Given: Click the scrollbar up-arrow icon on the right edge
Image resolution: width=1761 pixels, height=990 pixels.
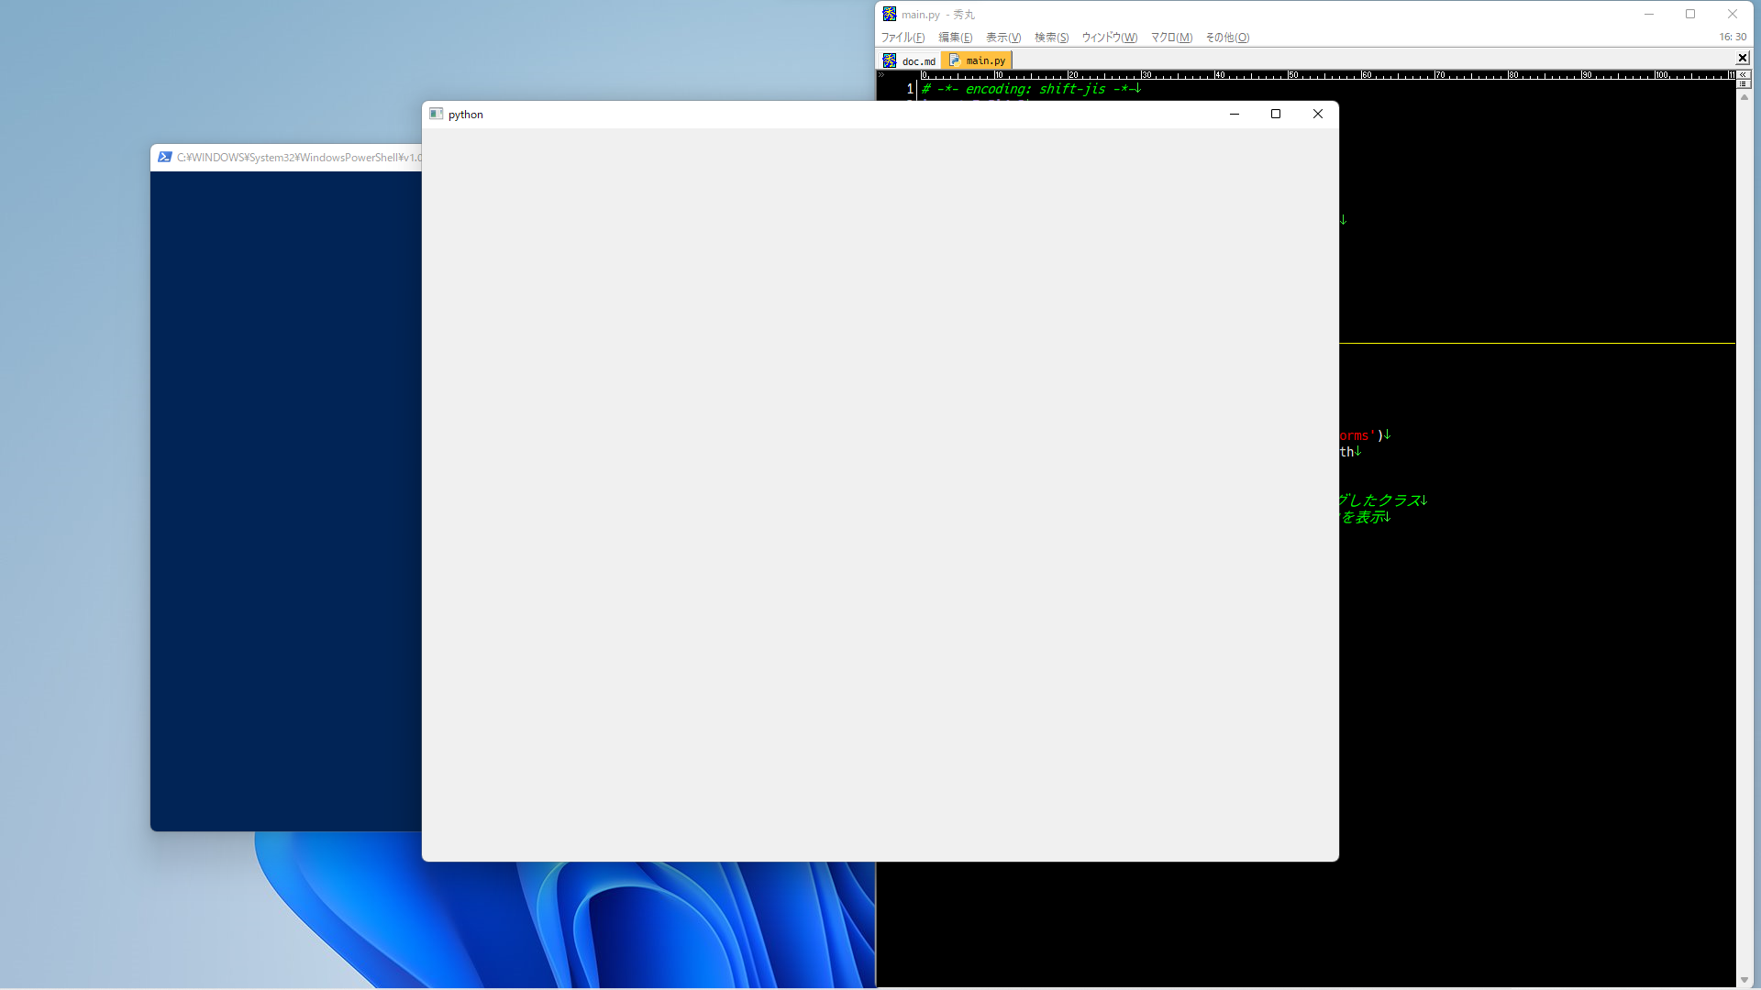Looking at the screenshot, I should point(1745,97).
